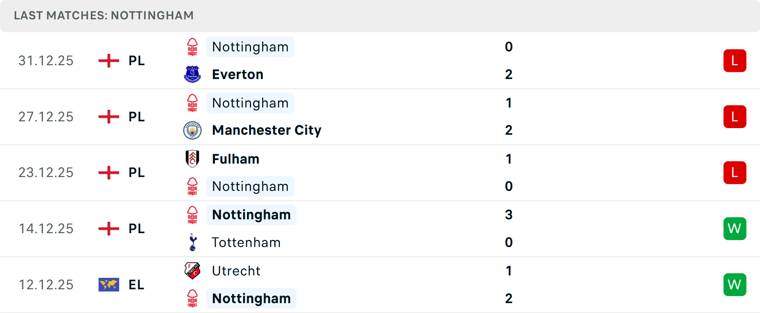Click the EL competition label
The height and width of the screenshot is (313, 760).
tap(136, 285)
